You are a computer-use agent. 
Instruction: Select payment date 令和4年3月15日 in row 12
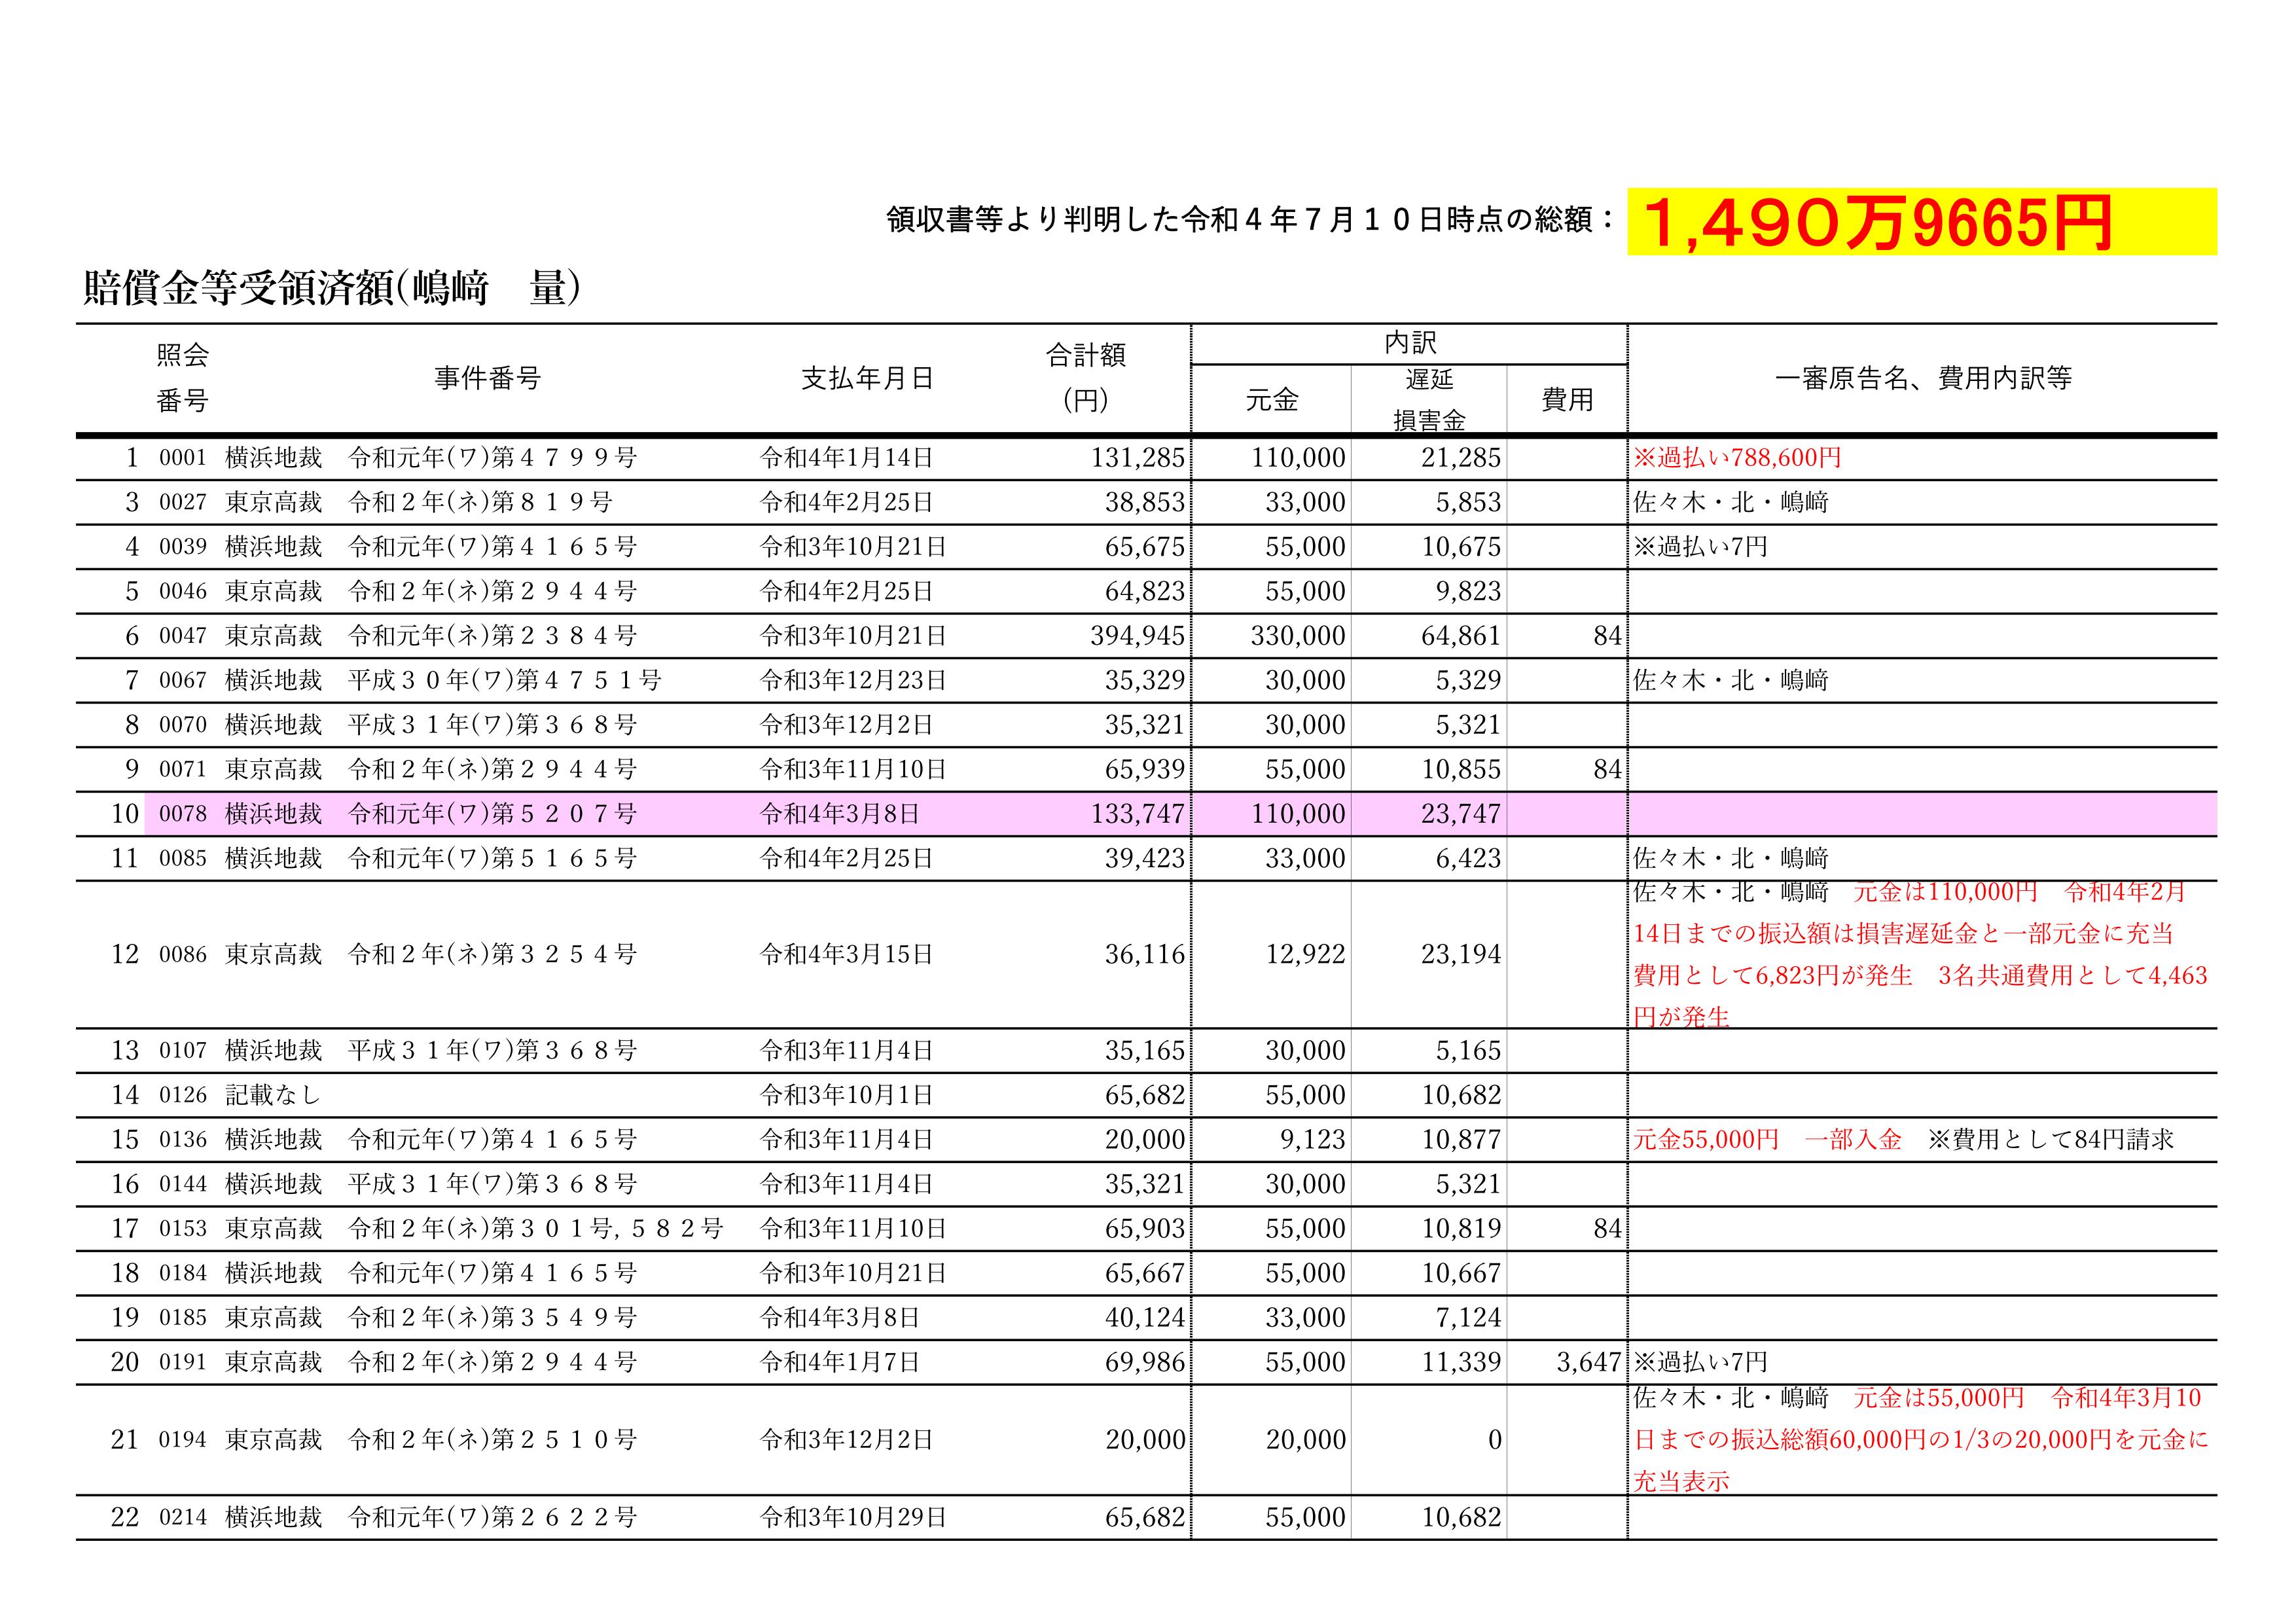846,955
